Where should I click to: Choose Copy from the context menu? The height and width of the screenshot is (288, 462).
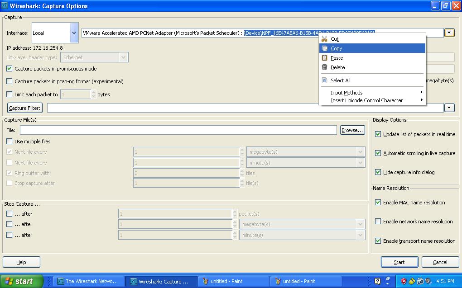pyautogui.click(x=372, y=48)
